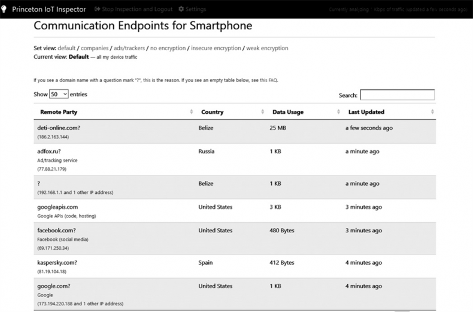The height and width of the screenshot is (312, 473).
Task: Select the no encryption view
Action: [168, 49]
